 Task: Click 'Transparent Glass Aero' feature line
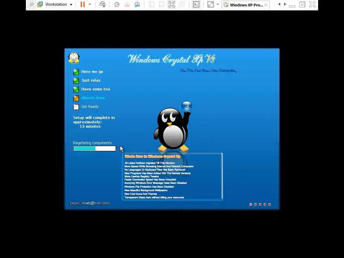154,198
